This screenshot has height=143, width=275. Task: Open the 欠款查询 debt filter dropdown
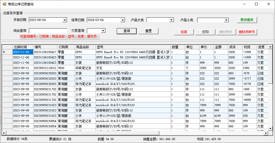[x=103, y=31]
